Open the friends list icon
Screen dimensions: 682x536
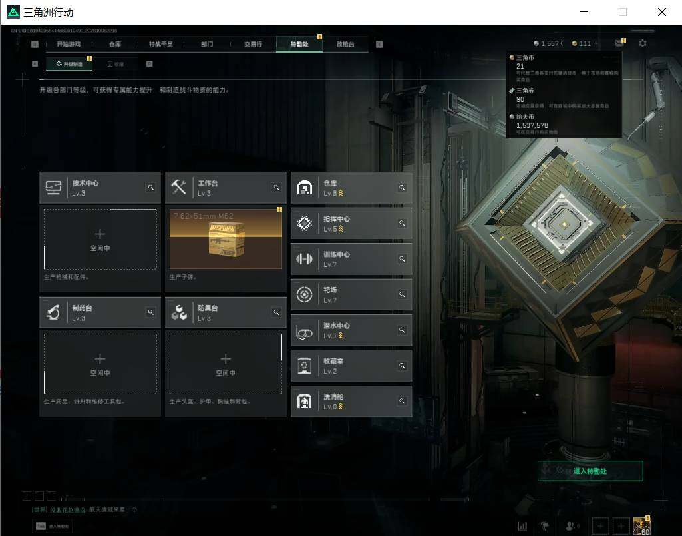[x=571, y=526]
